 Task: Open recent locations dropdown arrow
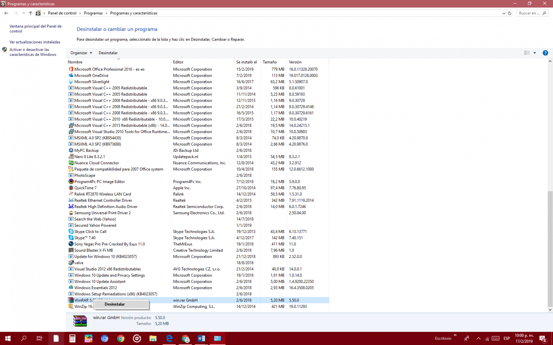tap(23, 13)
